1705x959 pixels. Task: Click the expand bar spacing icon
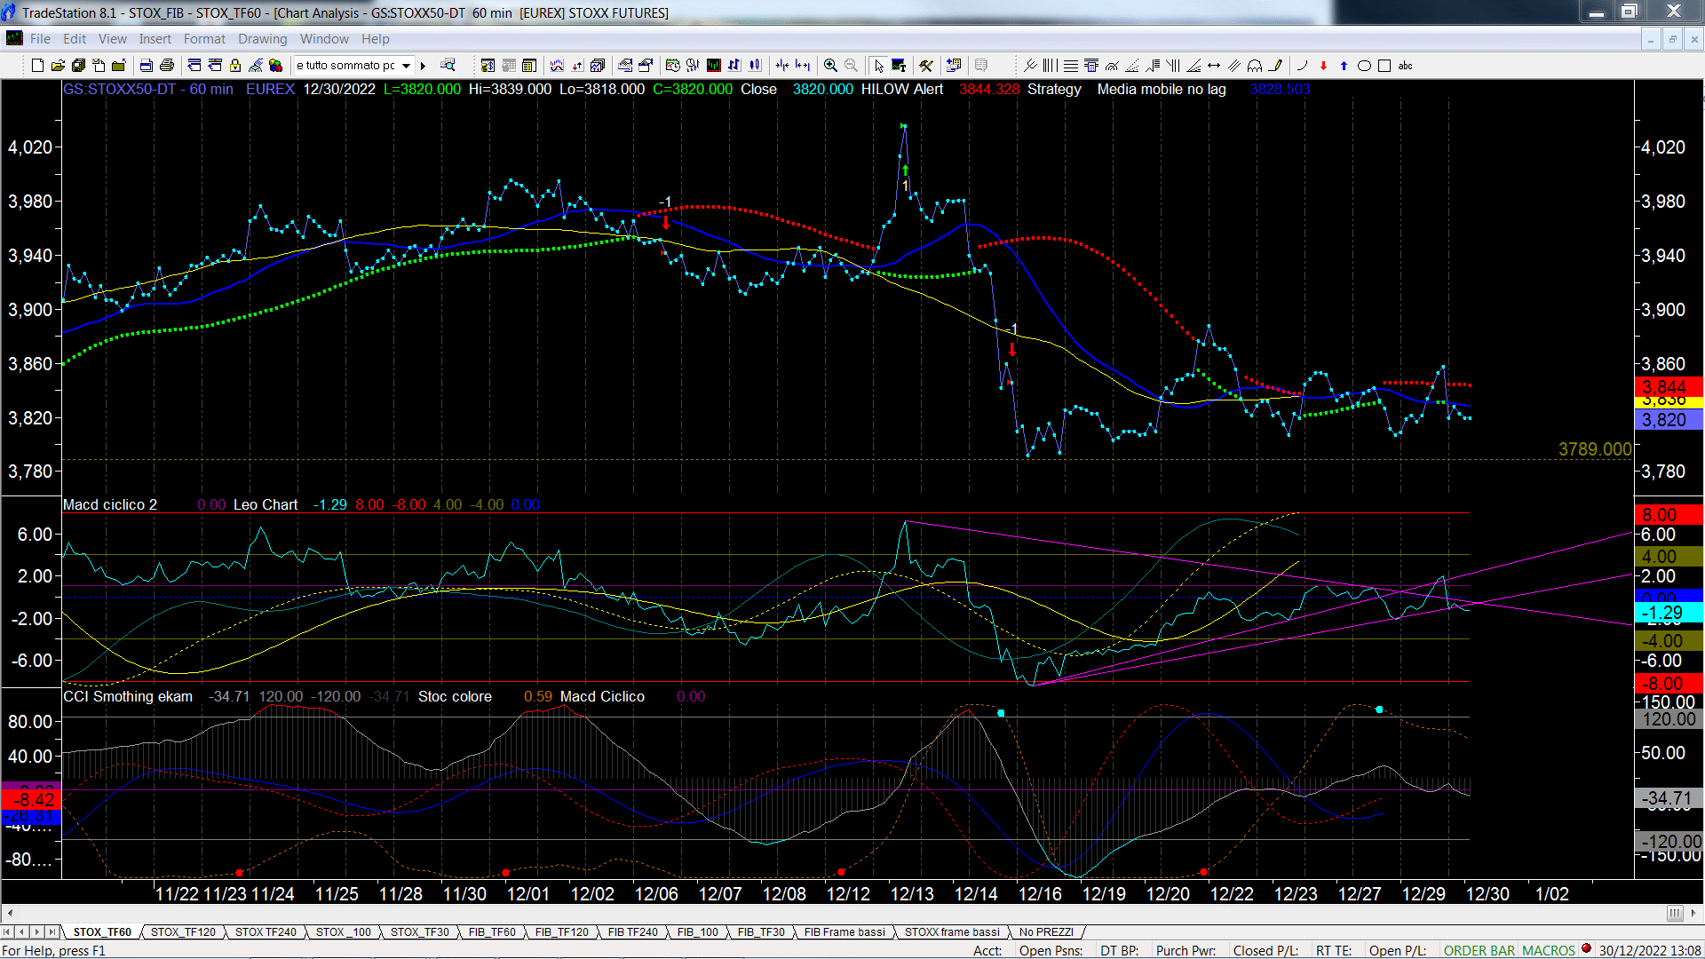point(803,66)
